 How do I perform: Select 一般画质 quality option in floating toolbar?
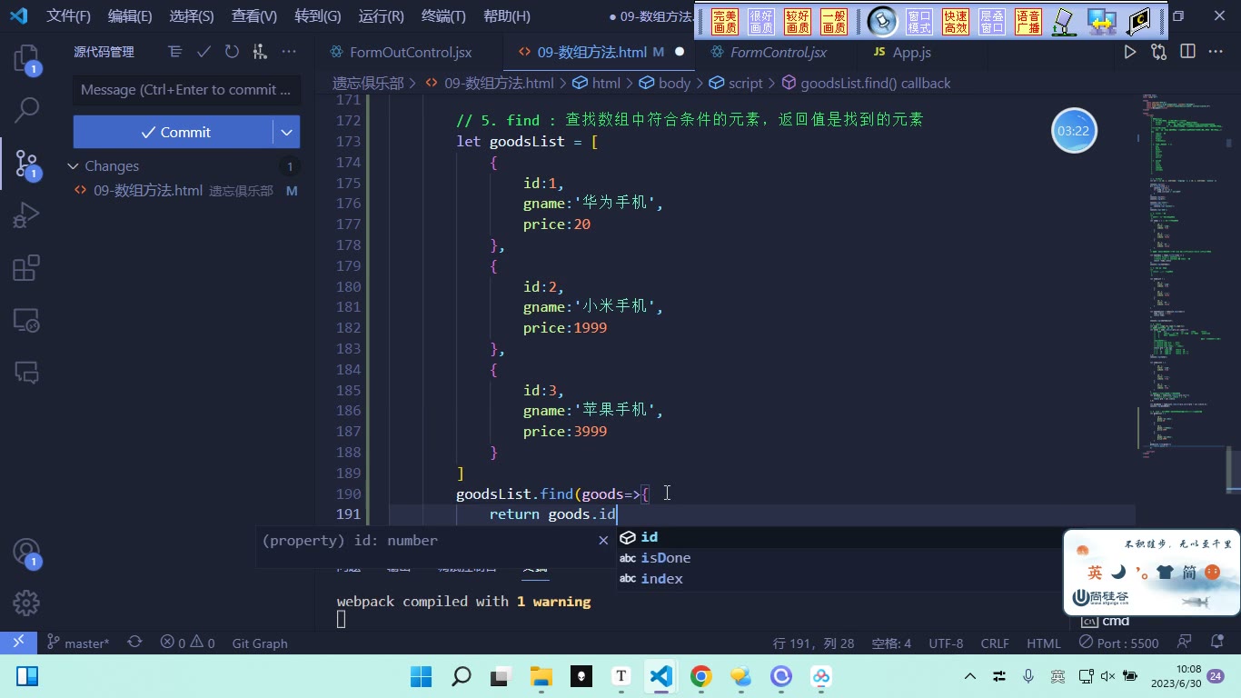point(834,22)
